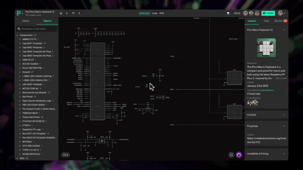
Task: Click the Review notification badge
Action: [285, 21]
